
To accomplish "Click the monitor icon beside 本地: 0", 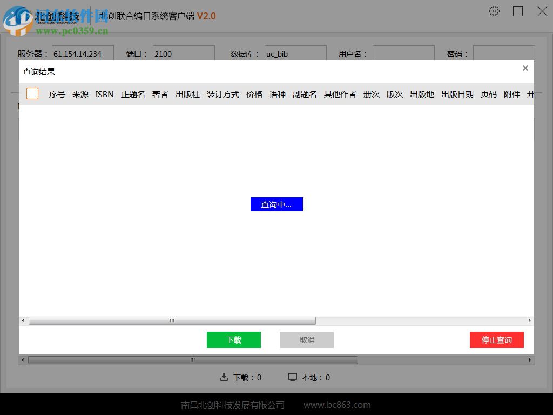I will coord(292,377).
